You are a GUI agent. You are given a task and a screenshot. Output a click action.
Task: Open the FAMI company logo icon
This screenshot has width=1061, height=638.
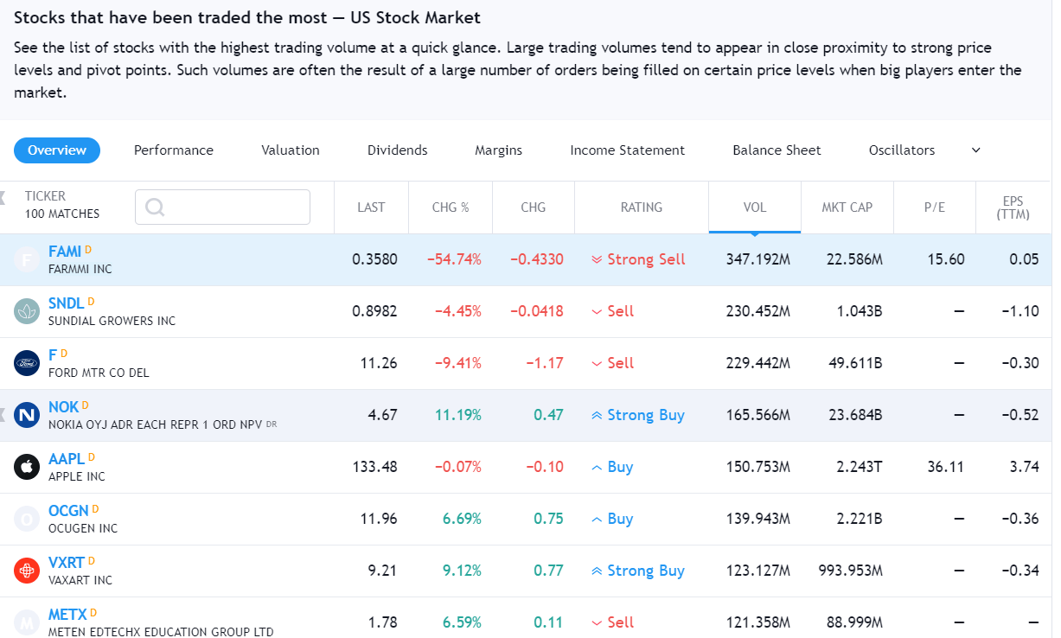coord(27,259)
